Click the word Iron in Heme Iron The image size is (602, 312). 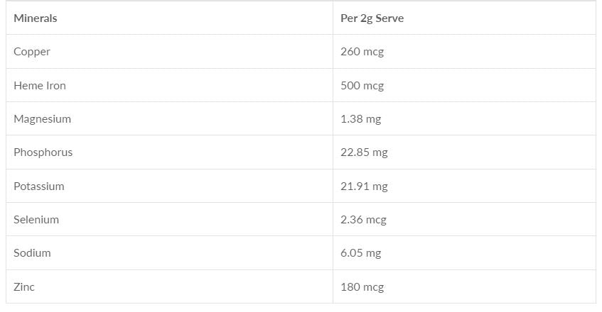pos(56,86)
